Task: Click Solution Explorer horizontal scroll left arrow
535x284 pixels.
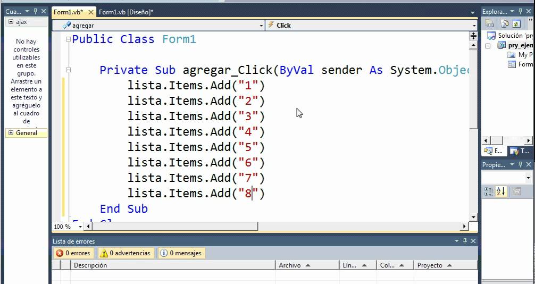Action: 486,140
